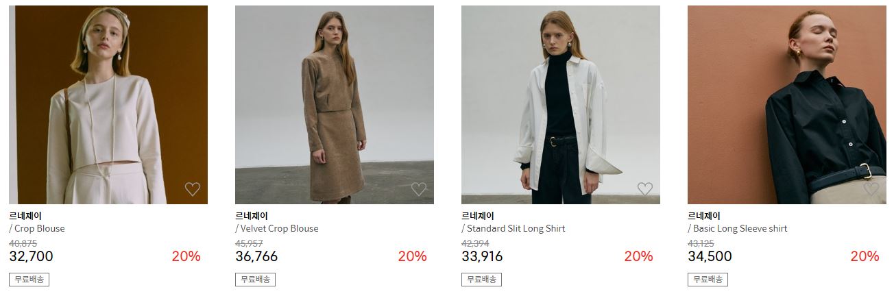The width and height of the screenshot is (894, 307).
Task: Open the Velvet Crop Blouse product photo
Action: [335, 105]
